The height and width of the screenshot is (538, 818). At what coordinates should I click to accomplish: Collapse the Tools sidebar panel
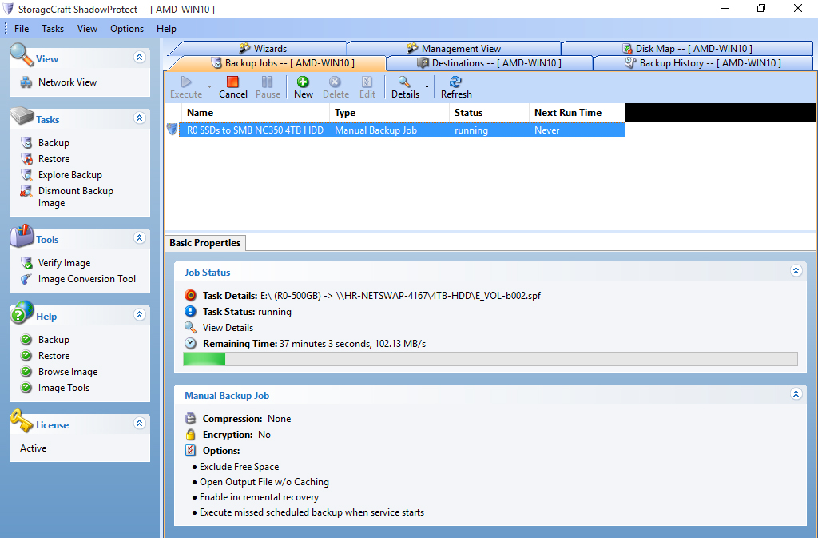(139, 238)
